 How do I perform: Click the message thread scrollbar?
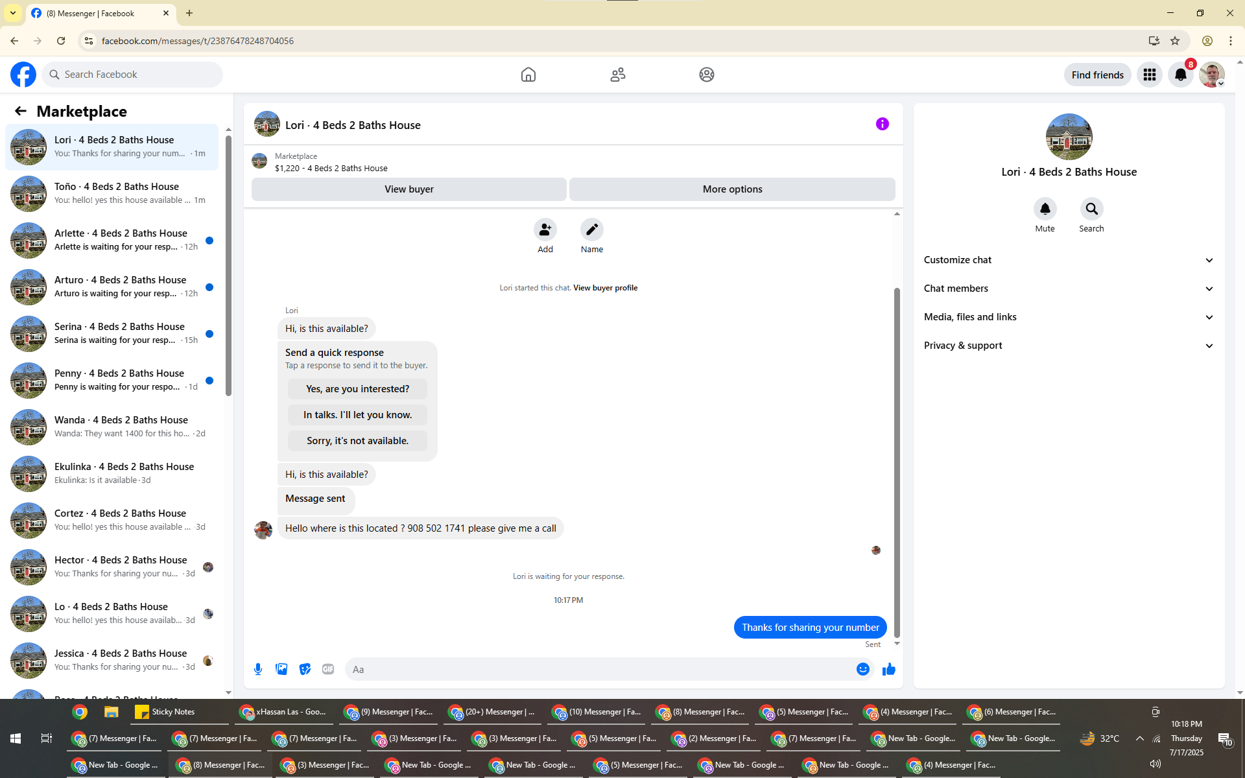click(897, 462)
